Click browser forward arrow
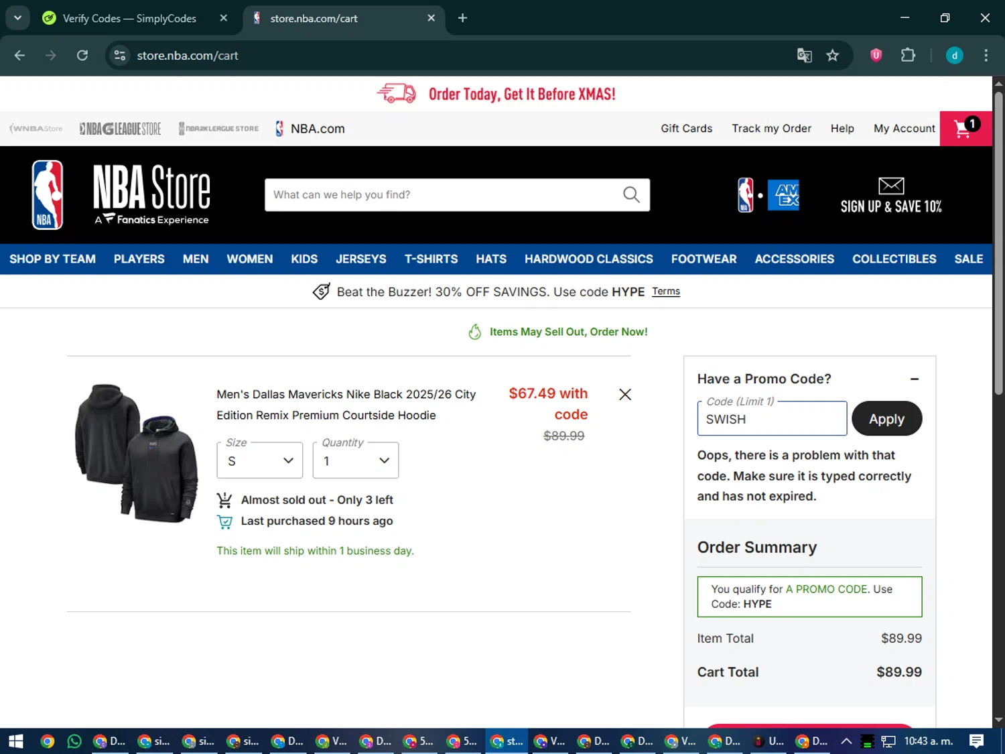 (x=51, y=56)
